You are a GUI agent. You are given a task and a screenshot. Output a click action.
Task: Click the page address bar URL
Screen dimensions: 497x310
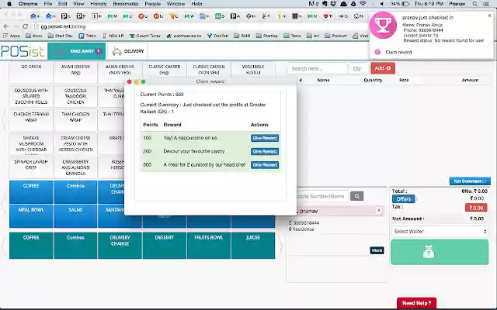tap(63, 26)
